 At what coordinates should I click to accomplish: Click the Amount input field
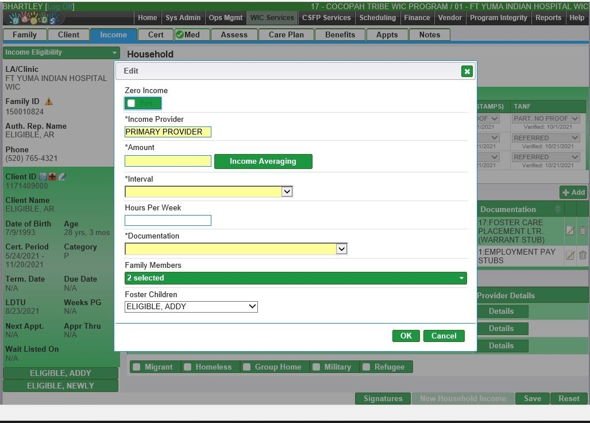(168, 161)
